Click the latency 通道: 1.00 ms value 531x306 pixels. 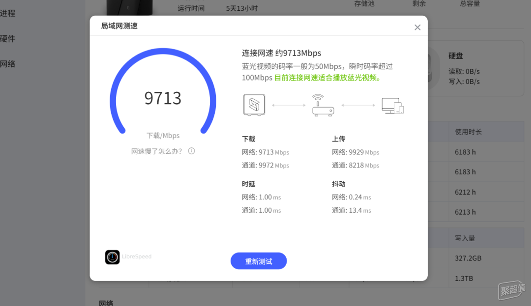(x=262, y=210)
